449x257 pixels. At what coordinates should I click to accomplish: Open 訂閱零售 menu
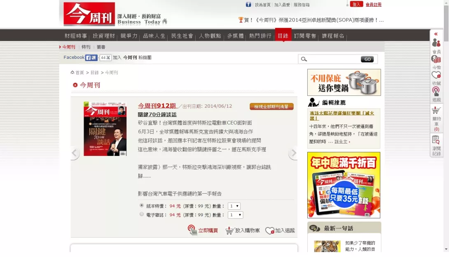click(x=305, y=36)
